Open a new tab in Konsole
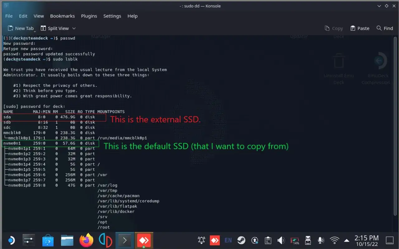The width and height of the screenshot is (399, 249). tap(21, 28)
